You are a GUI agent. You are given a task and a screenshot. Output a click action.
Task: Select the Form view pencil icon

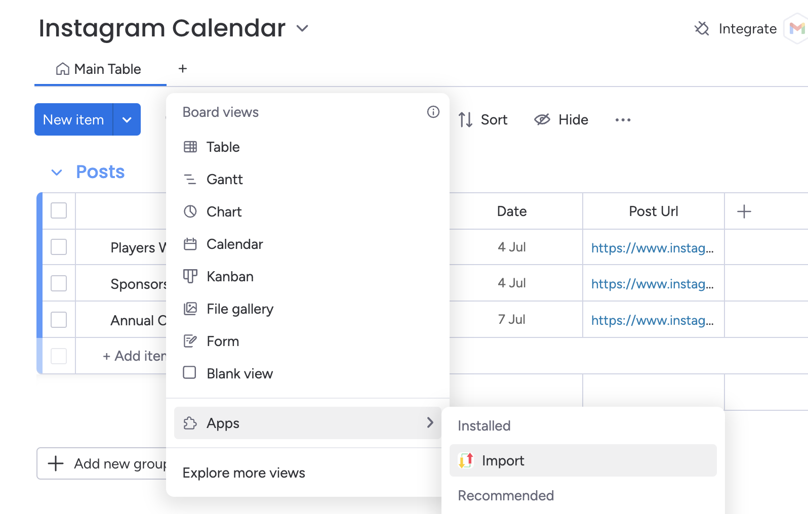coord(190,341)
